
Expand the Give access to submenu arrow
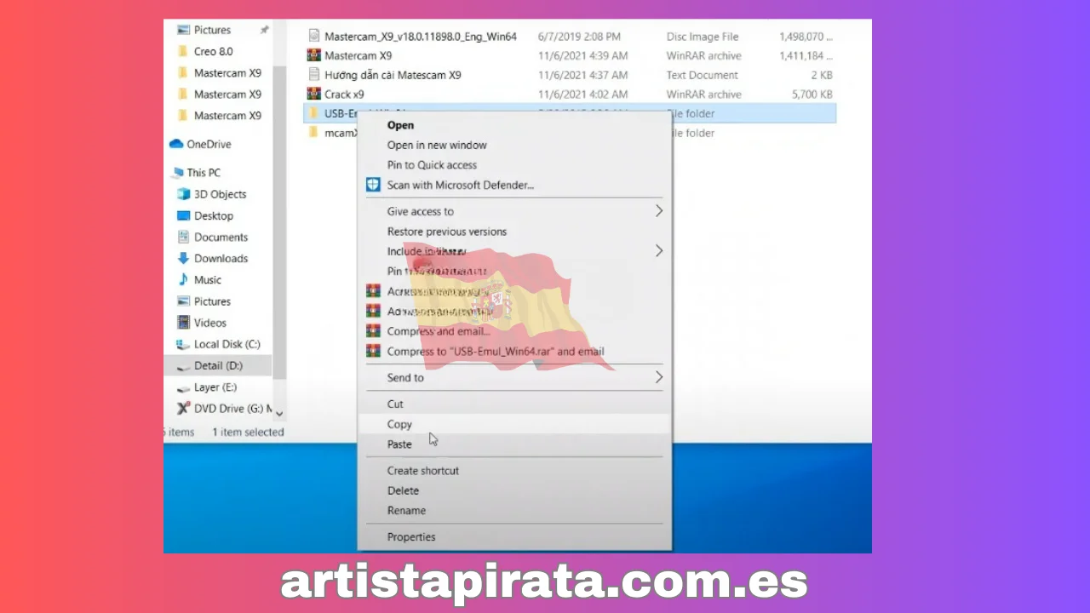point(658,211)
